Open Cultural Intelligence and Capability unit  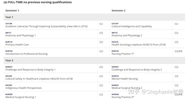click(132, 27)
